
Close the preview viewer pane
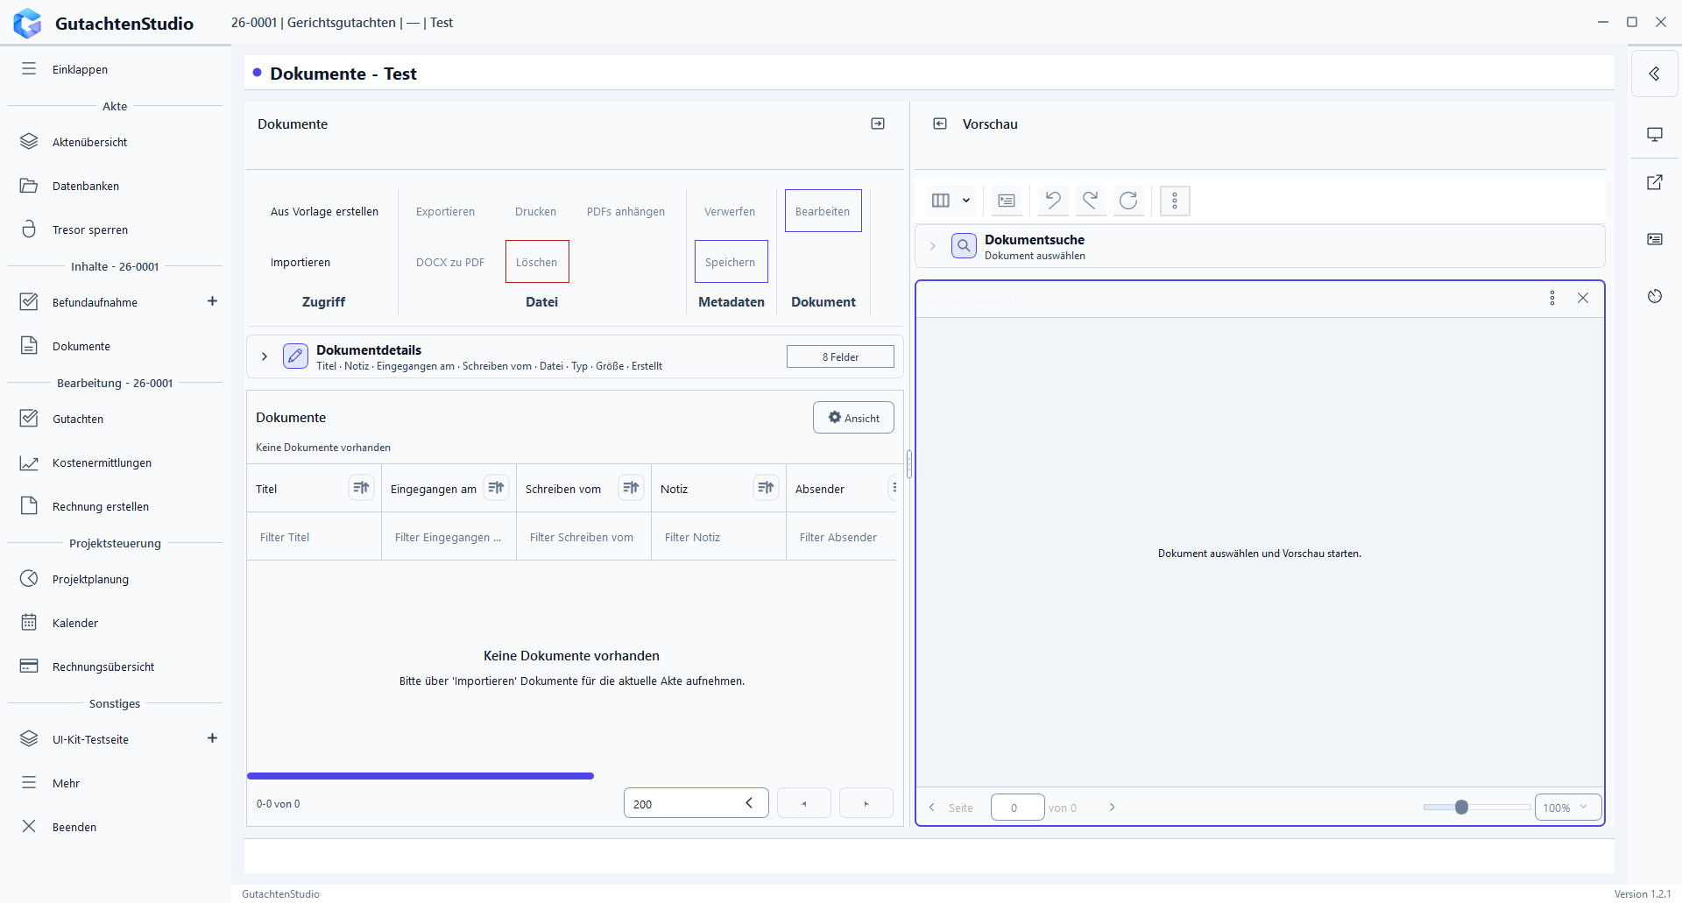point(1583,298)
